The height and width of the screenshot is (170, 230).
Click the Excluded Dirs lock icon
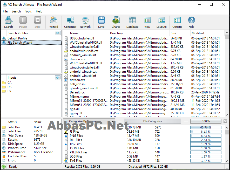pos(4,156)
